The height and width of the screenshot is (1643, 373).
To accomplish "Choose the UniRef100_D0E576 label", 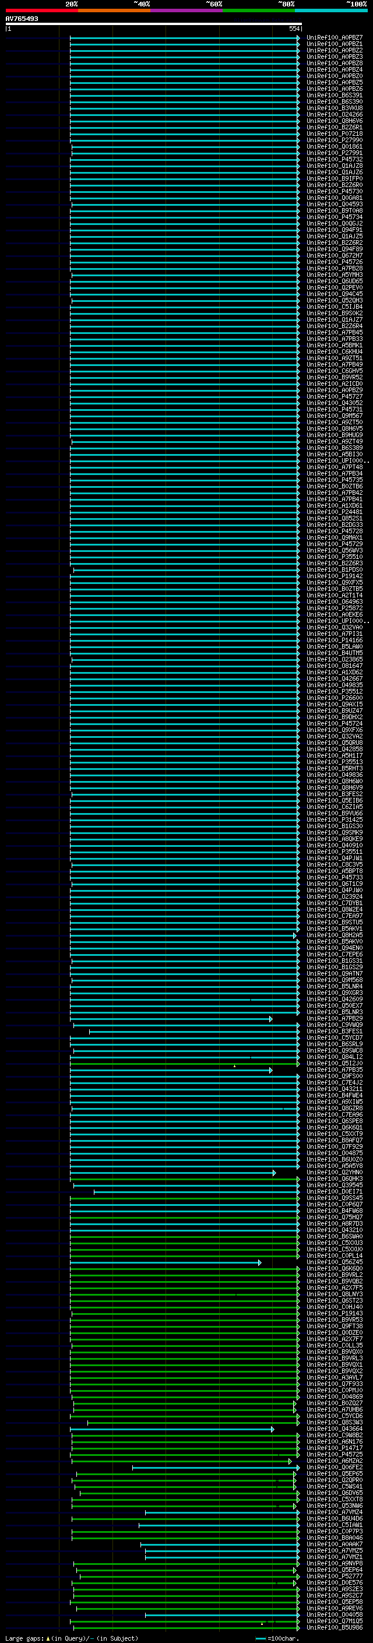I will [335, 1582].
